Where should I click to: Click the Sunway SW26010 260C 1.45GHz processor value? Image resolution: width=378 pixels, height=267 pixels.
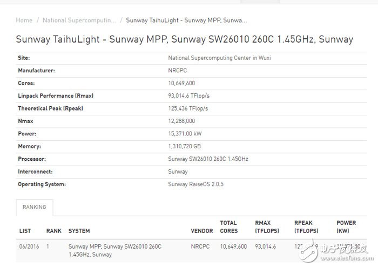point(208,159)
